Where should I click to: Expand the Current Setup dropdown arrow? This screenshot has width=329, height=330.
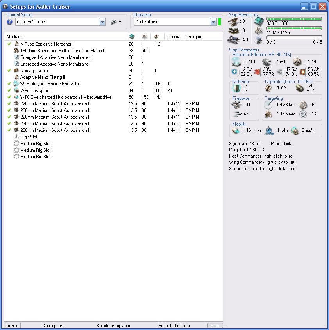[102, 22]
